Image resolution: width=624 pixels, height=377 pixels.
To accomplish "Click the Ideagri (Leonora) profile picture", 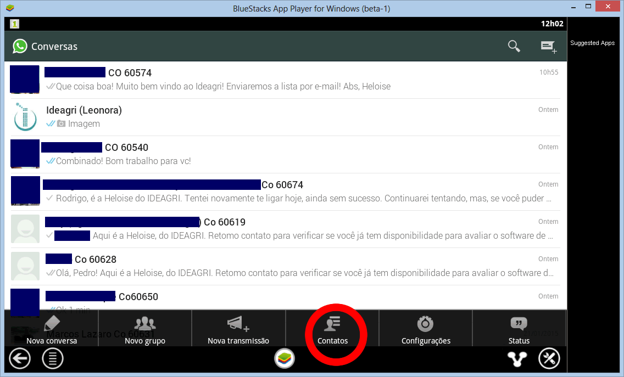I will 25,117.
